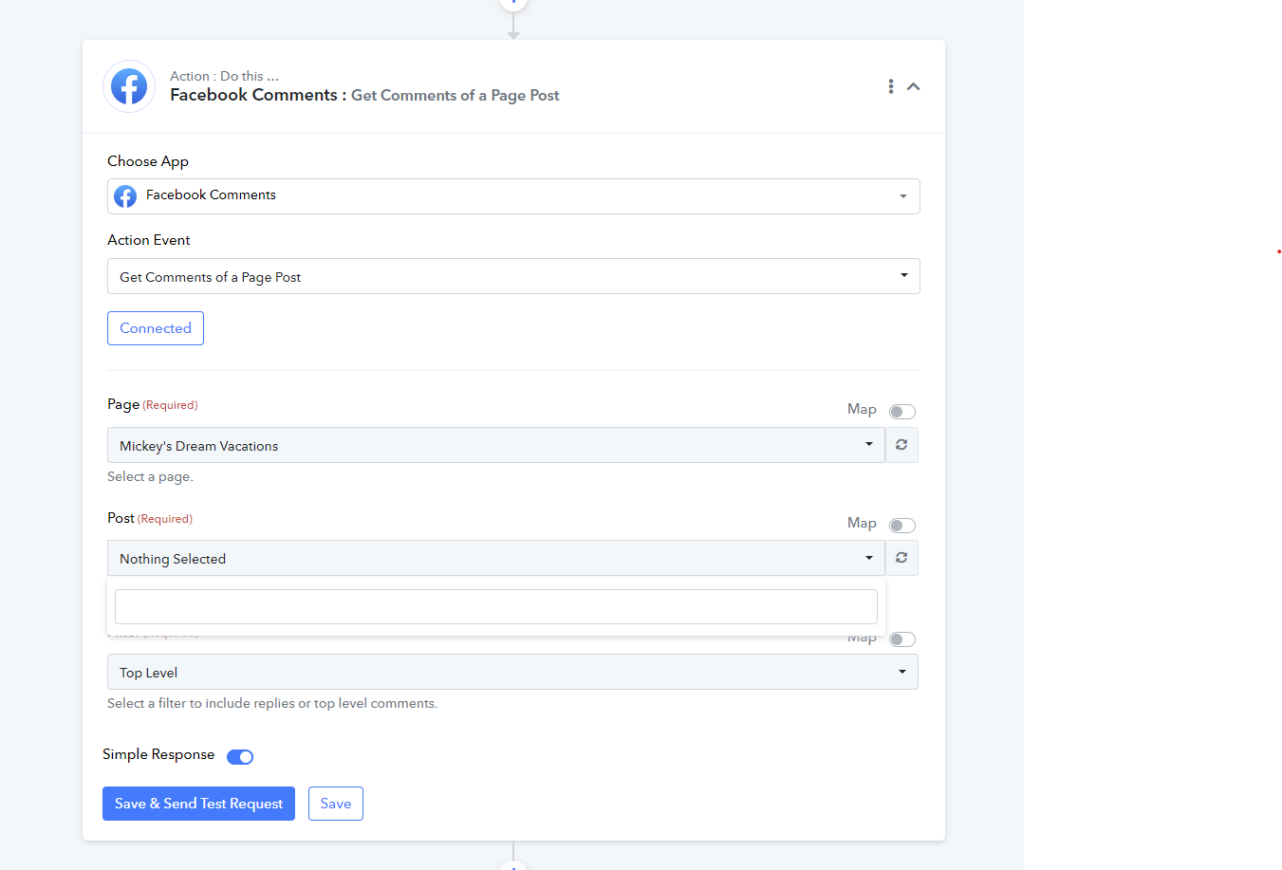Image resolution: width=1282 pixels, height=870 pixels.
Task: Turn off the Simple Response toggle
Action: pos(240,756)
